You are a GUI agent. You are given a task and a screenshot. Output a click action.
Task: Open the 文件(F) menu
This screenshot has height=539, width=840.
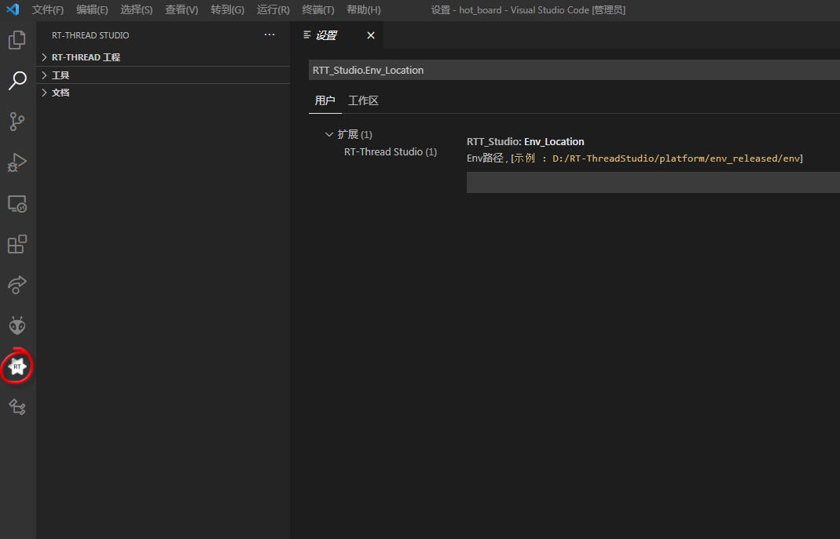48,9
